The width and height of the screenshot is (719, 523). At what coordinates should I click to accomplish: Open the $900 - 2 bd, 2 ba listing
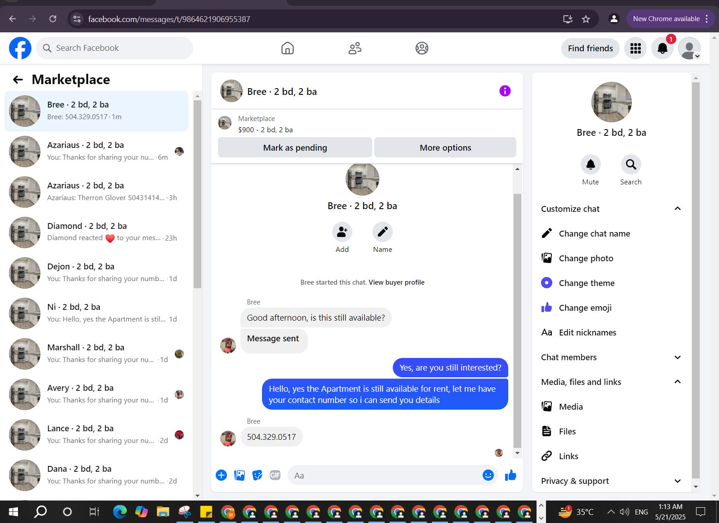tap(265, 130)
